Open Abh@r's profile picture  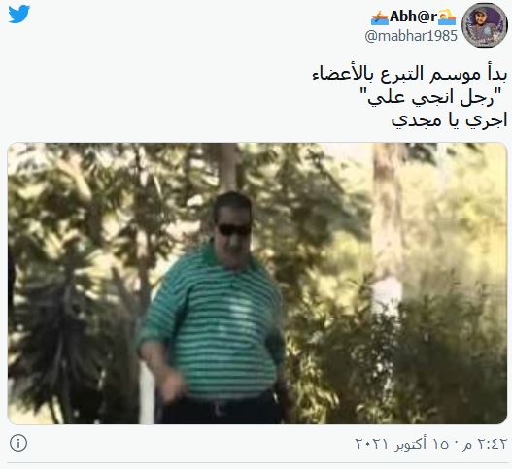click(x=485, y=25)
